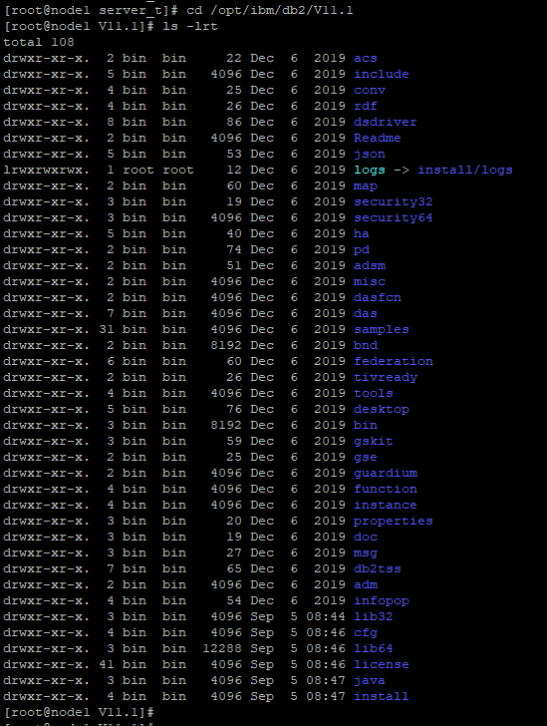The height and width of the screenshot is (726, 547).
Task: Click the 'lib64' directory name
Action: tap(373, 649)
